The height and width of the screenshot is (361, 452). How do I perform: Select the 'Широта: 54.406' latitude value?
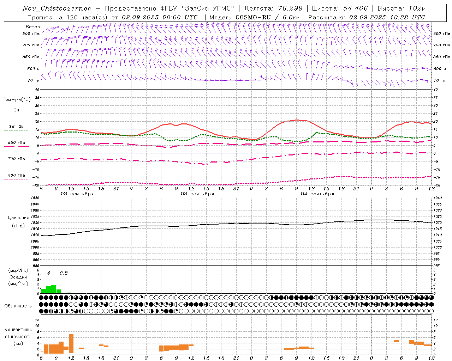[x=340, y=8]
